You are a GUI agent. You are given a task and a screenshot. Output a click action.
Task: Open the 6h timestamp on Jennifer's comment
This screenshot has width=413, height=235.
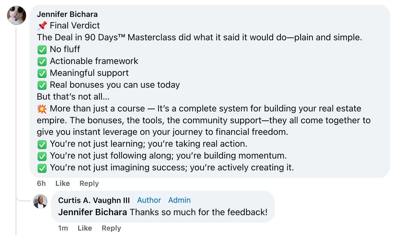(x=41, y=183)
